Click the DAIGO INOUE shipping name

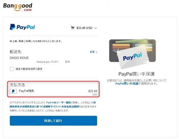coord(19,58)
